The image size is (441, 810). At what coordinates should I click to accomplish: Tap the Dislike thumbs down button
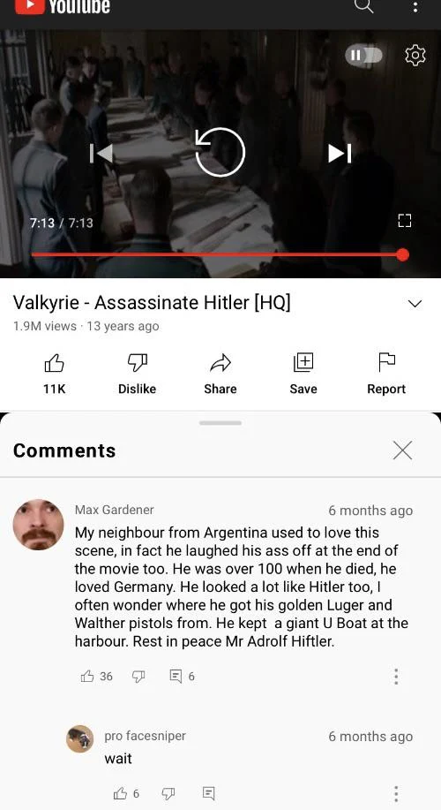pyautogui.click(x=138, y=374)
